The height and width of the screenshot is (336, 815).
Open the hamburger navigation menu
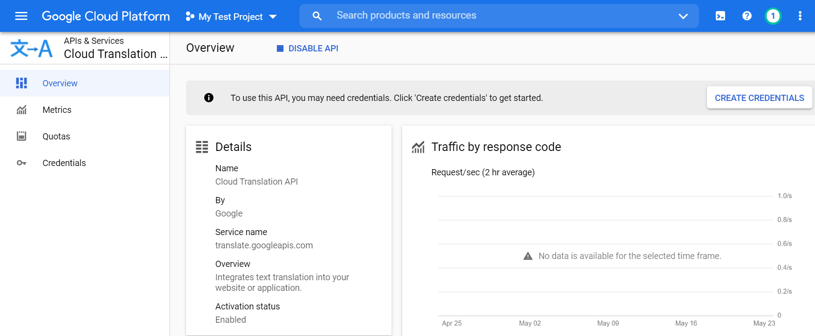(21, 16)
